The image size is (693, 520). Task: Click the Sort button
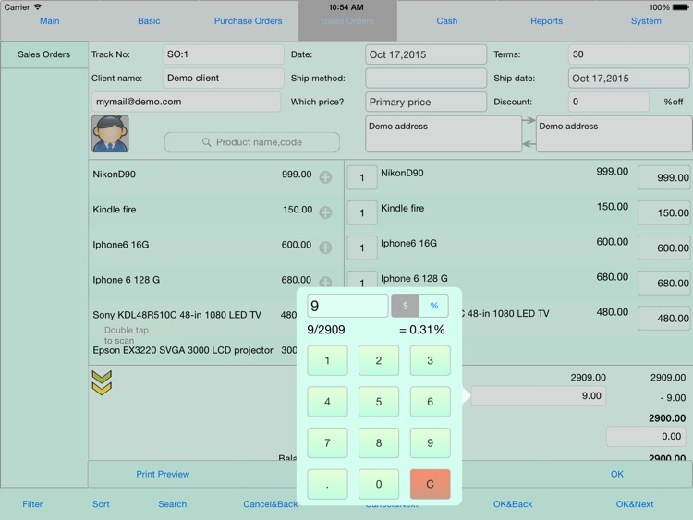(101, 504)
